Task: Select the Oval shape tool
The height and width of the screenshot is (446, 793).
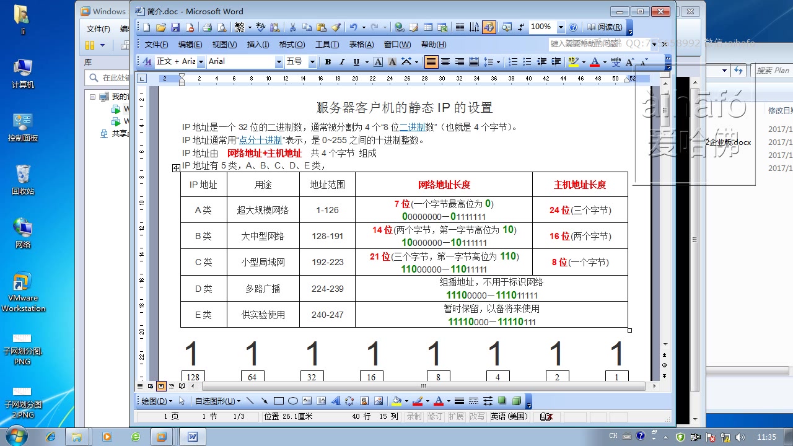Action: click(292, 401)
